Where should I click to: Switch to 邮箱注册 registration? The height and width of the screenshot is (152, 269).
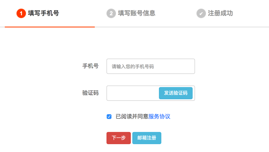[x=147, y=138]
